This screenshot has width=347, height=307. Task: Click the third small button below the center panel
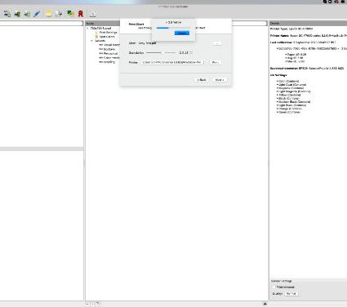click(98, 304)
